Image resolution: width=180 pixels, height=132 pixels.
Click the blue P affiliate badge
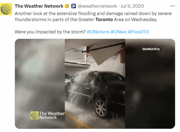point(73,6)
